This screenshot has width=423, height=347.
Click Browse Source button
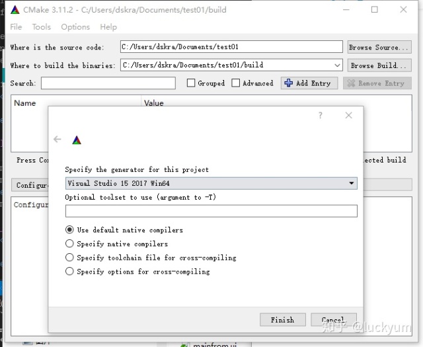tap(379, 47)
